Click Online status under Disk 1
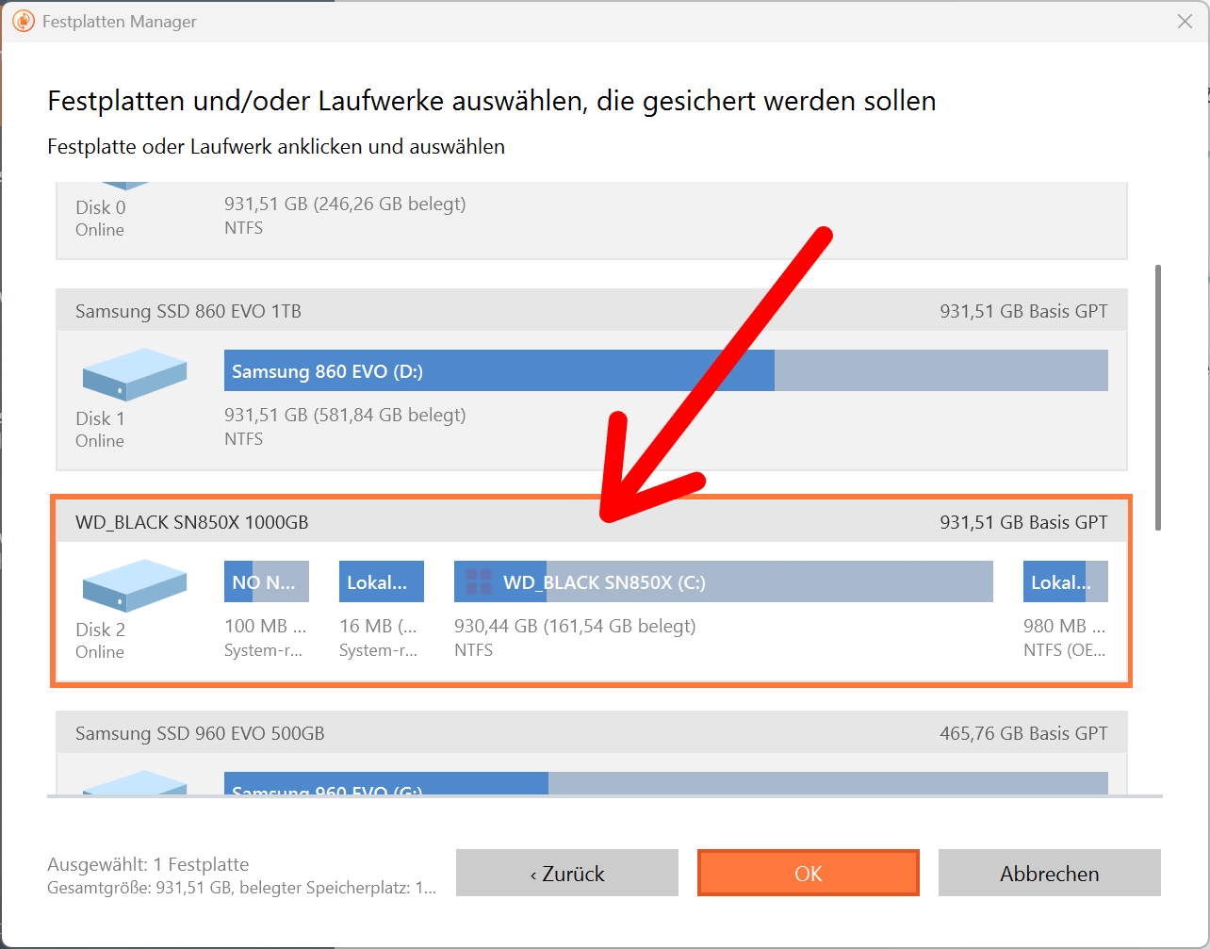 100,441
